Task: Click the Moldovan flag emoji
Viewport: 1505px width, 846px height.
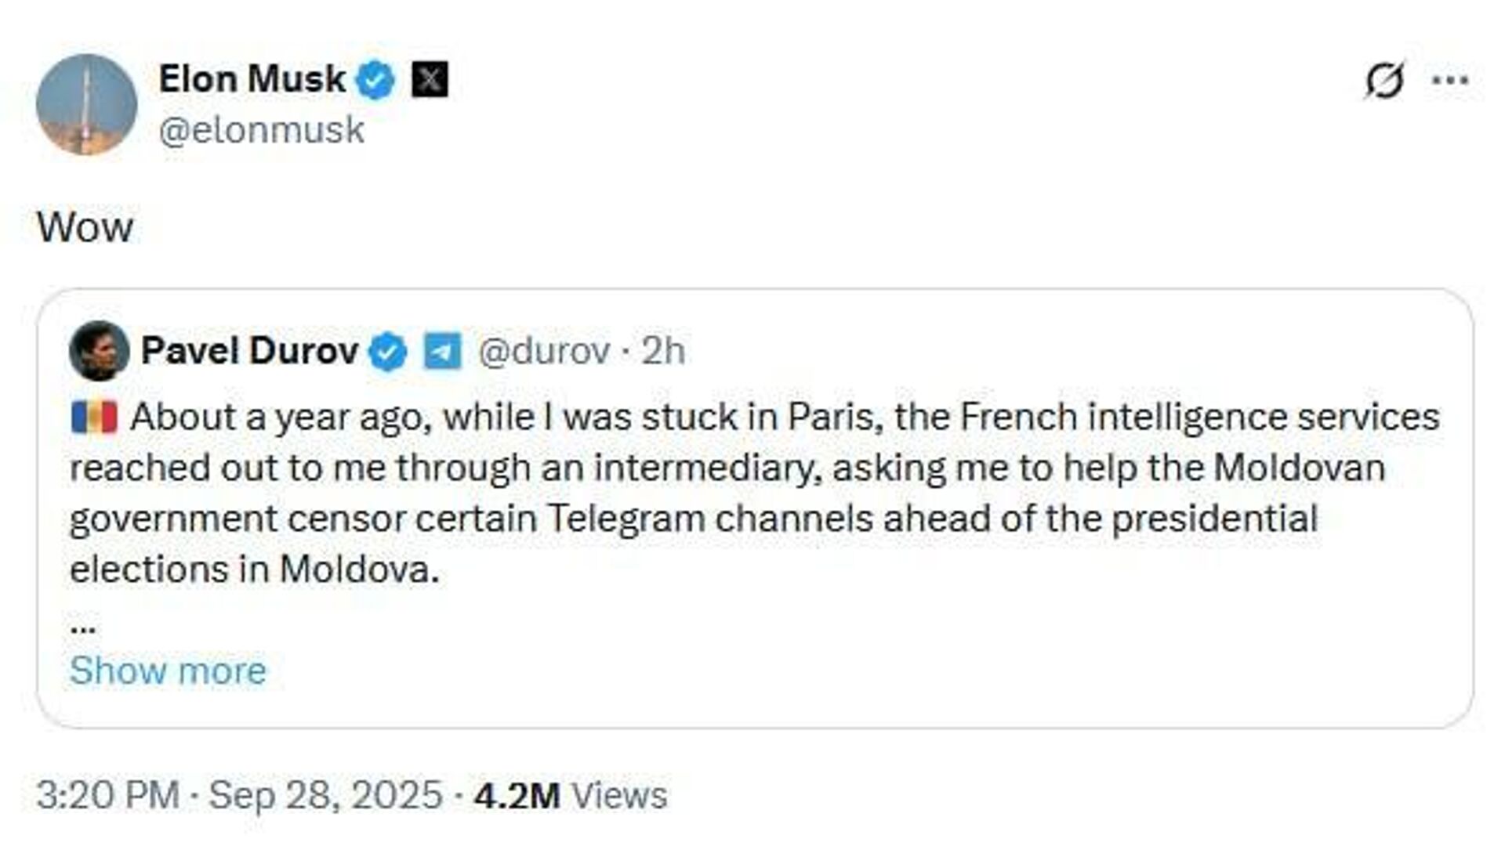Action: pyautogui.click(x=94, y=418)
